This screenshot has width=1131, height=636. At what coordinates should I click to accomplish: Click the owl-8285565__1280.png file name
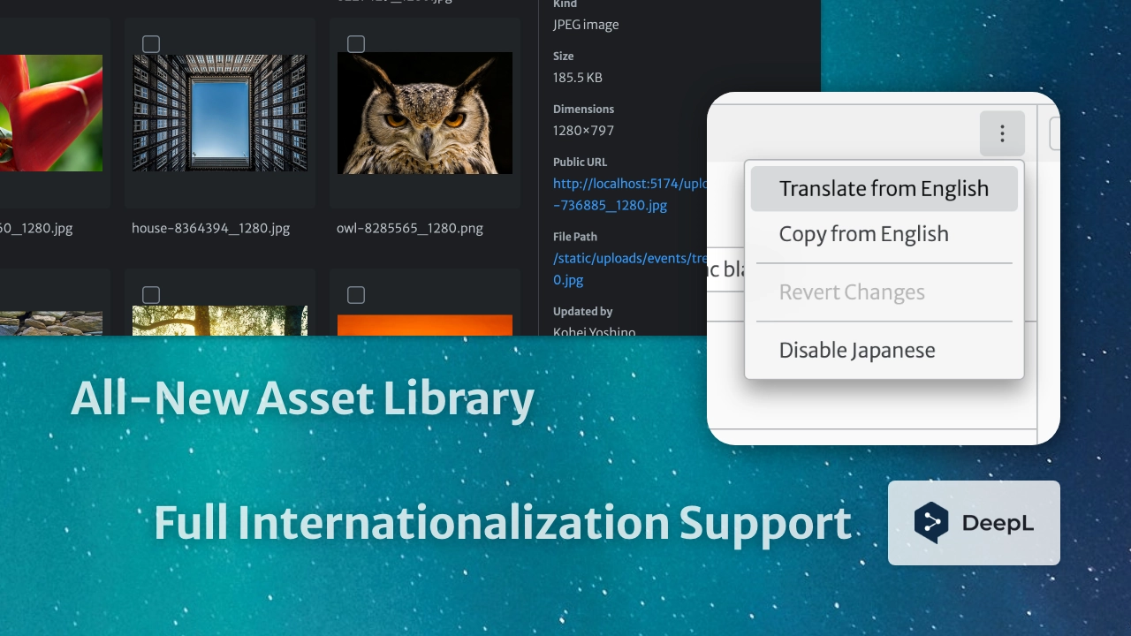(409, 228)
